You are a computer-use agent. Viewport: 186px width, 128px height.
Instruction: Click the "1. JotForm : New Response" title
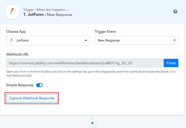coord(48,15)
